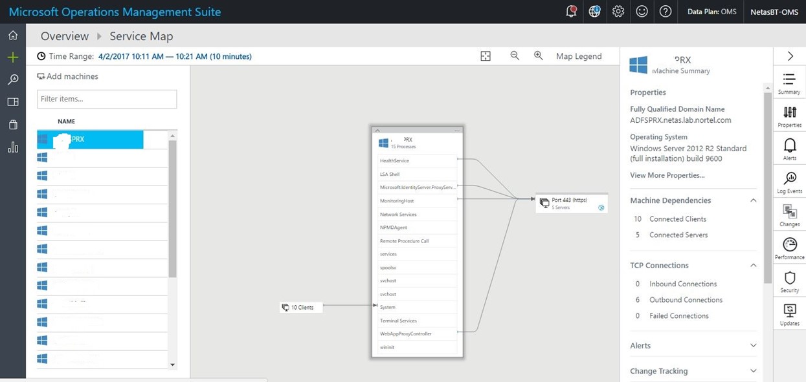Screen dimensions: 806x382
Task: Select the Remote Procedure Call process
Action: (417, 240)
